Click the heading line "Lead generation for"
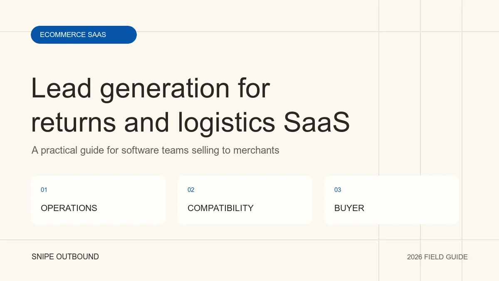The height and width of the screenshot is (281, 499). coord(151,89)
